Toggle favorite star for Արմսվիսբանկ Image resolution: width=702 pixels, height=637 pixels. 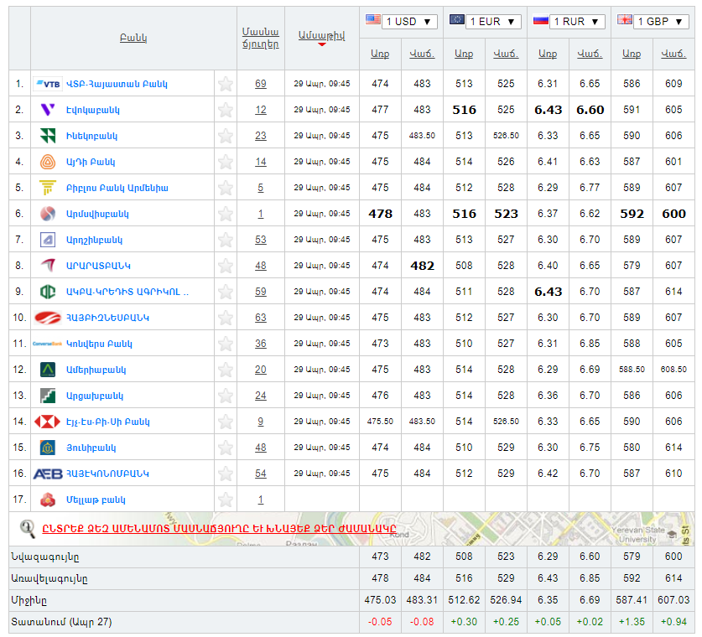[226, 214]
